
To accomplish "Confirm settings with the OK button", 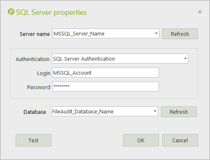I will coord(141,140).
